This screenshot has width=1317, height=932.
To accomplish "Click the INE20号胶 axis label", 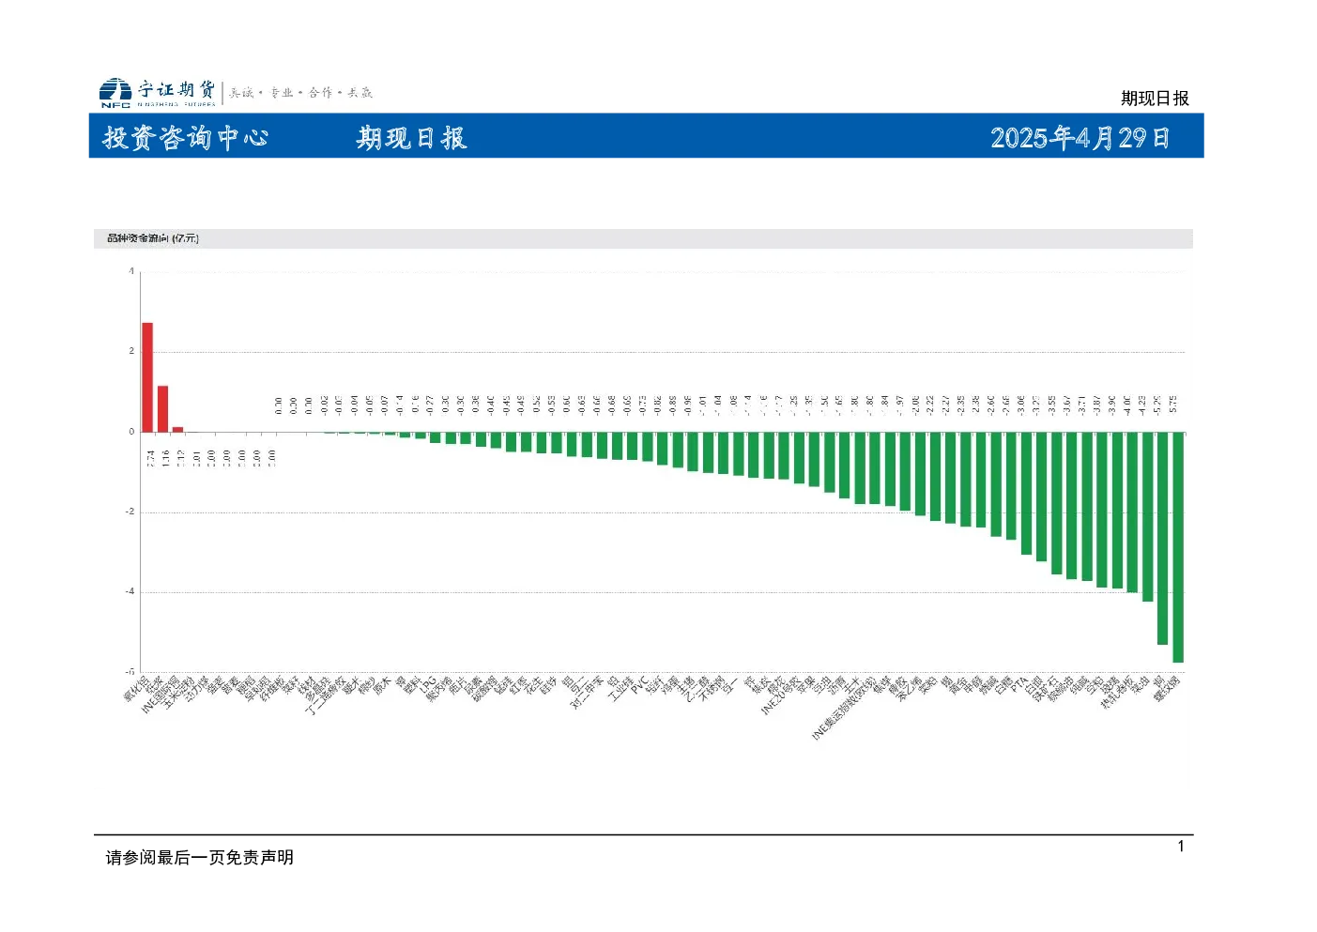I will click(781, 695).
